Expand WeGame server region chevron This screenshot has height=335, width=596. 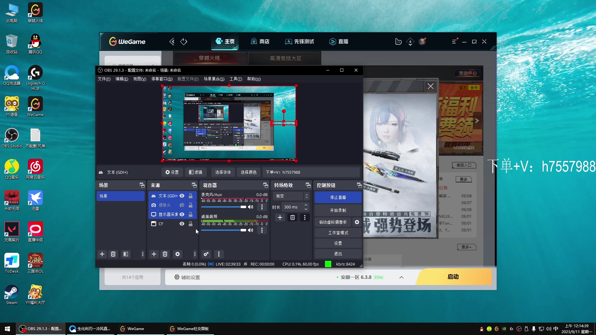(x=401, y=277)
